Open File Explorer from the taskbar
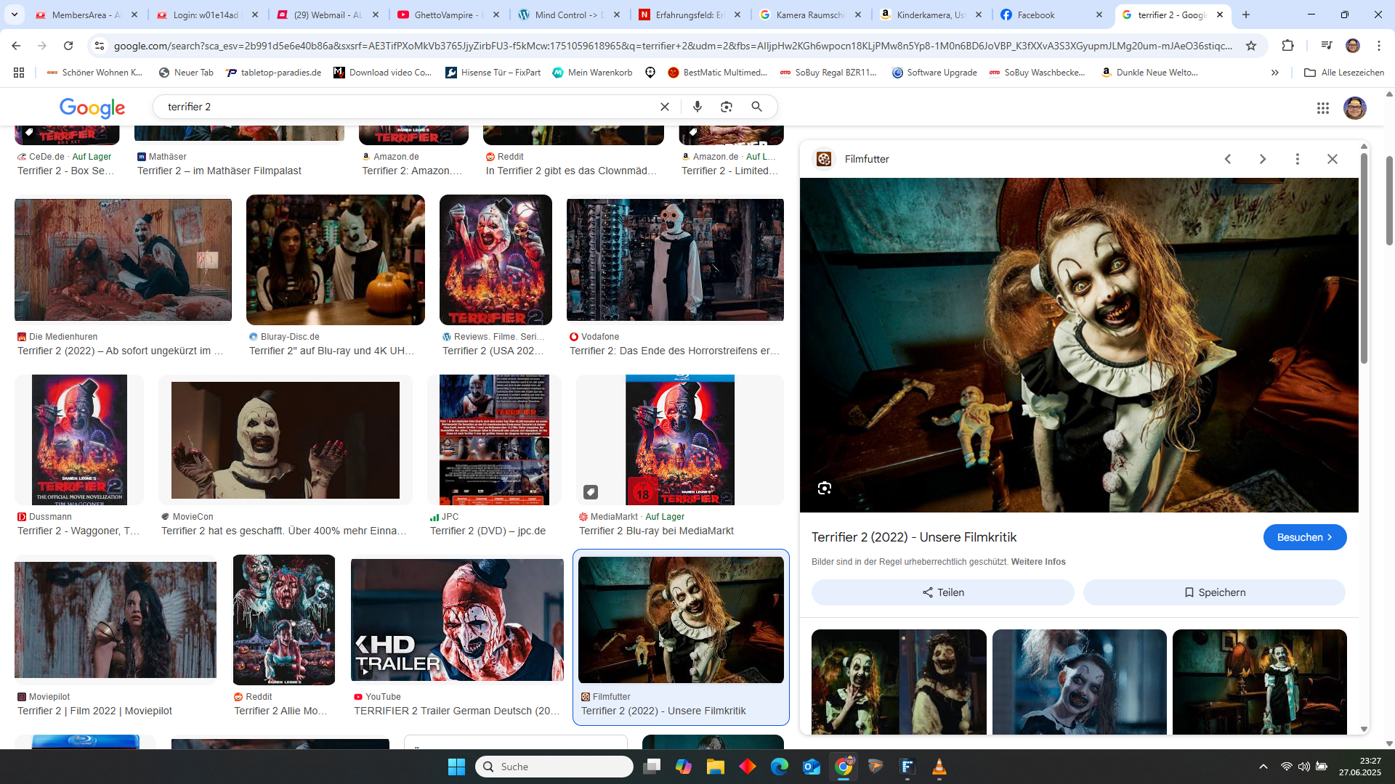This screenshot has height=784, width=1395. click(x=716, y=767)
